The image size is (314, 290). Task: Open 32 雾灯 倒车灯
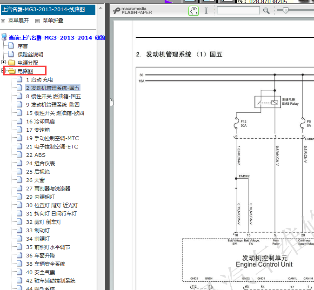44,222
